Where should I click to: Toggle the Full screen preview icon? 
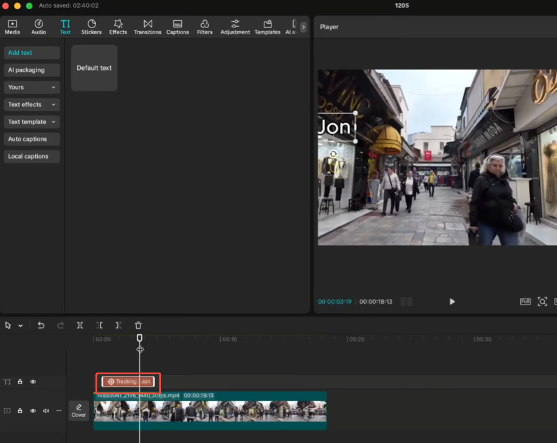click(525, 301)
